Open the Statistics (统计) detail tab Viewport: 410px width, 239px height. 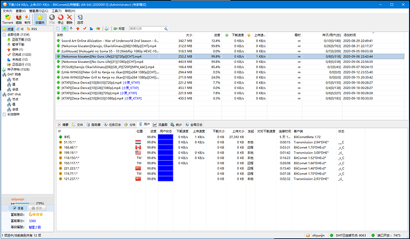point(176,125)
